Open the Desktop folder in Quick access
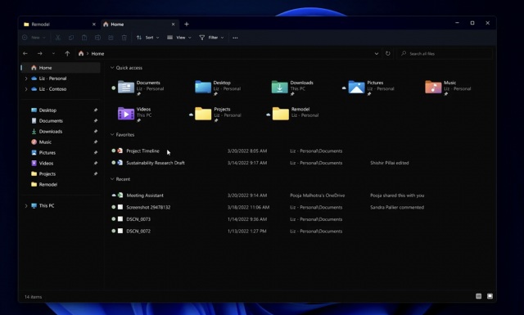The width and height of the screenshot is (524, 315). click(x=218, y=88)
